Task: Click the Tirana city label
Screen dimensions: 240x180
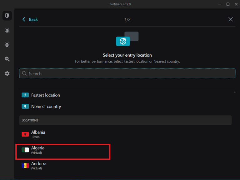Action: click(x=35, y=137)
